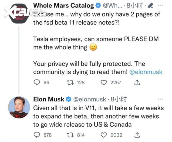Open Whole Mars Catalog profile name
Image resolution: width=172 pixels, height=142 pixels.
pos(63,5)
